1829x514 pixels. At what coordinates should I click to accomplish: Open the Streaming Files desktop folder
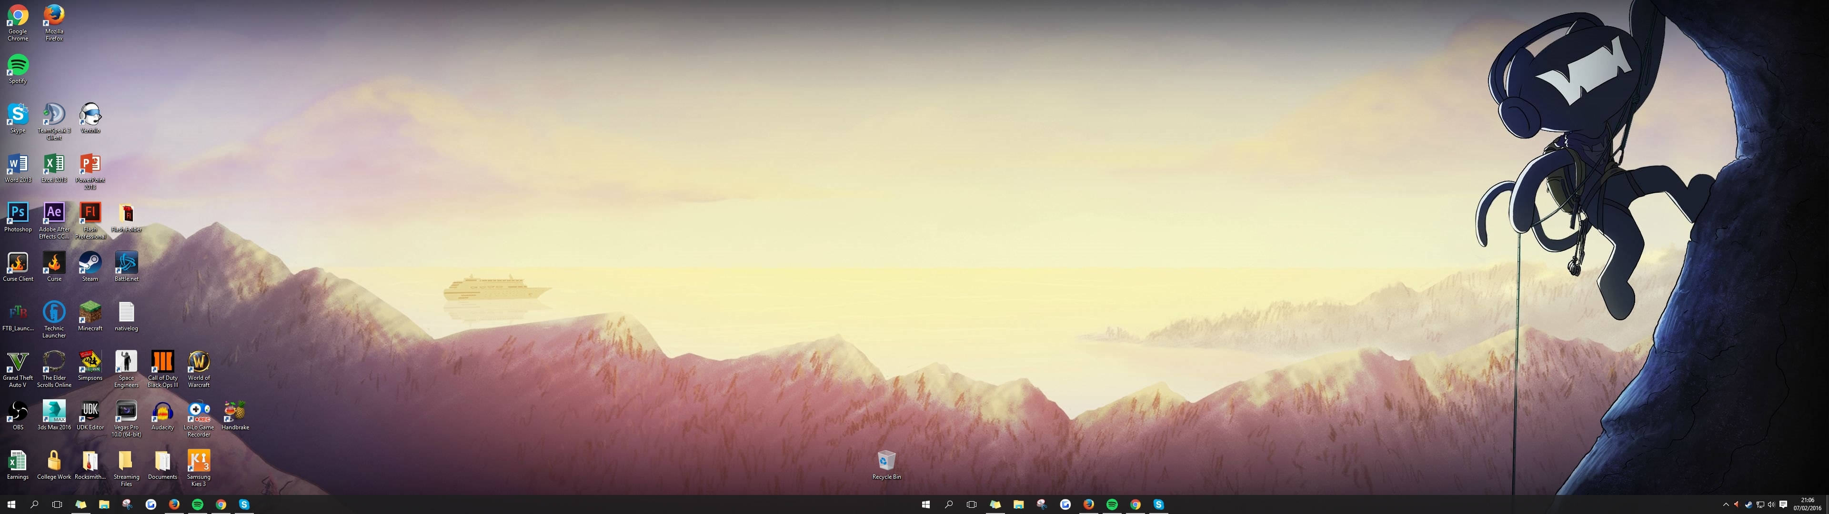(x=126, y=461)
